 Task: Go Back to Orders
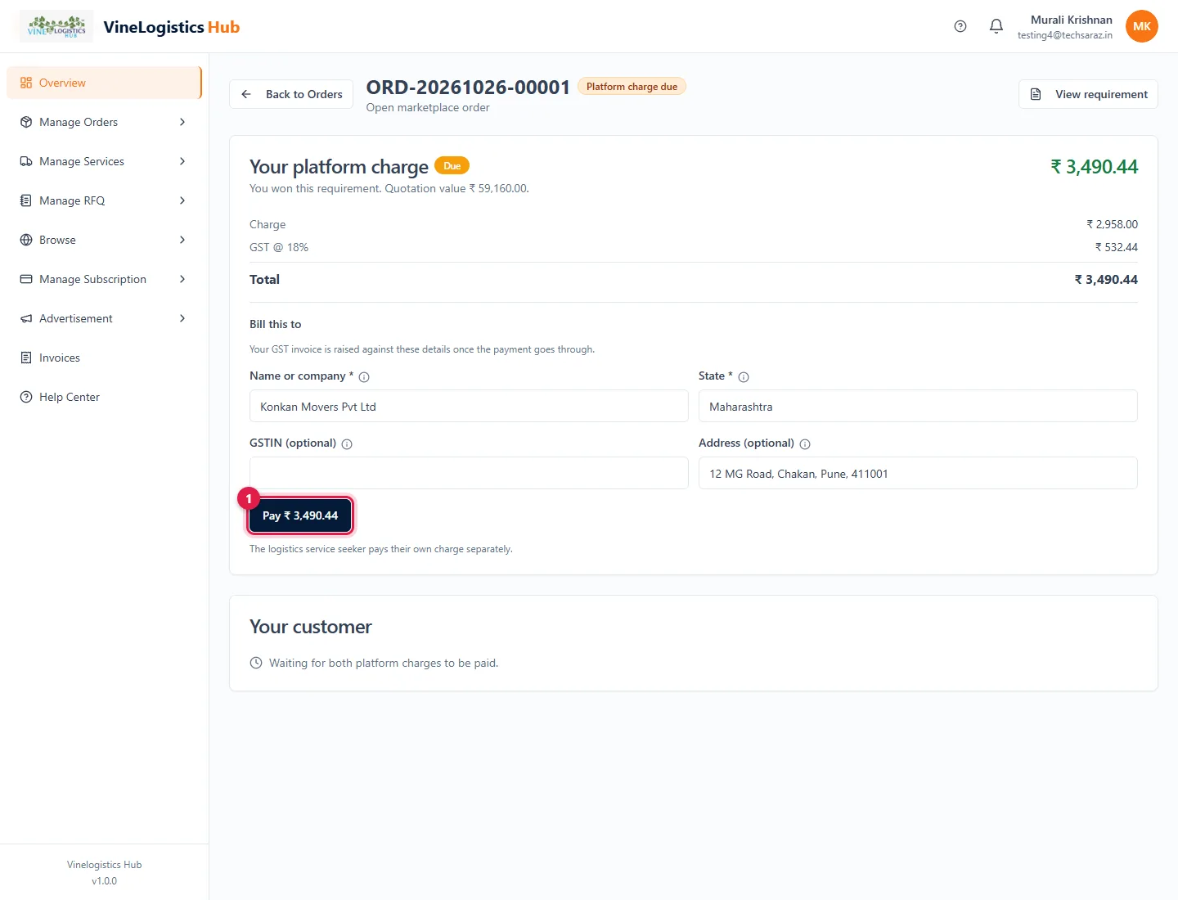point(291,94)
